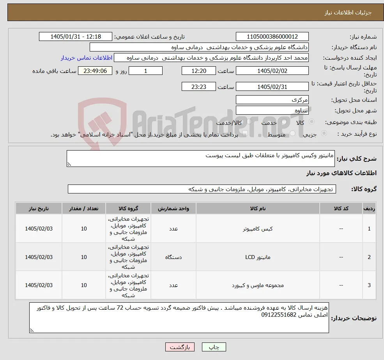
Task: Click the resize grip of buyer notes box
Action: click(x=32, y=330)
